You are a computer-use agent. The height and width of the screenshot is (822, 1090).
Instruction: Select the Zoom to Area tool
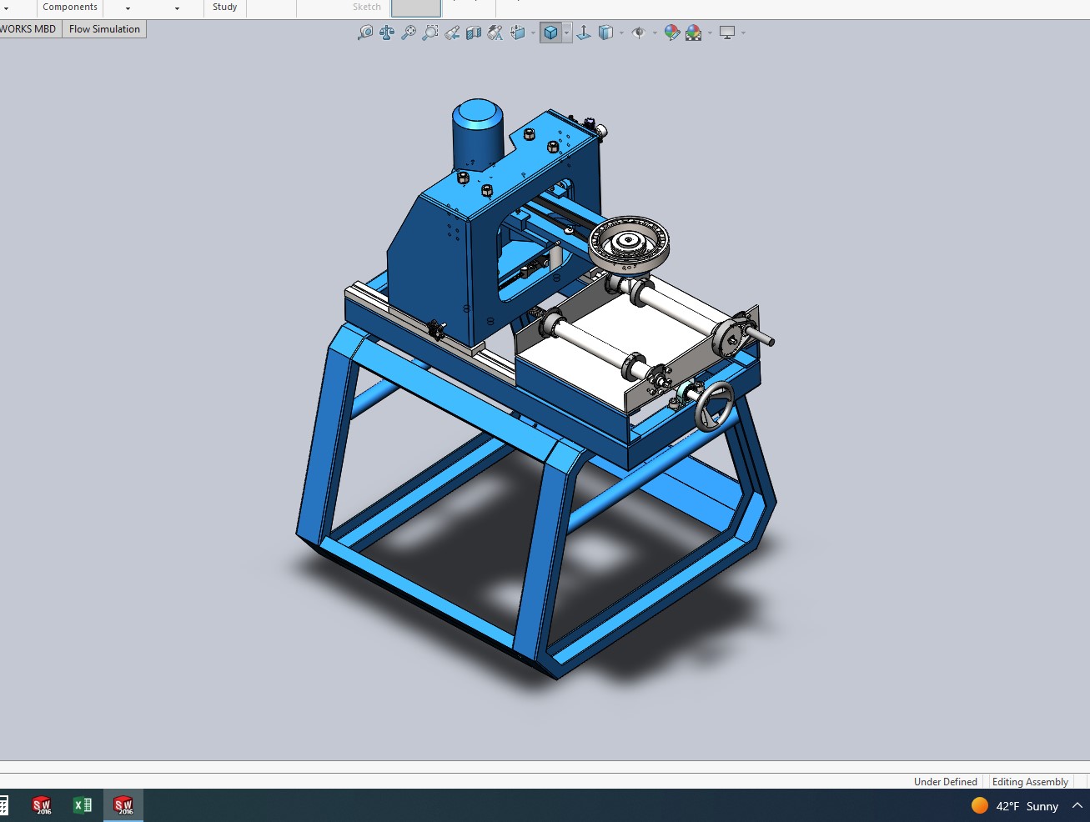[430, 33]
